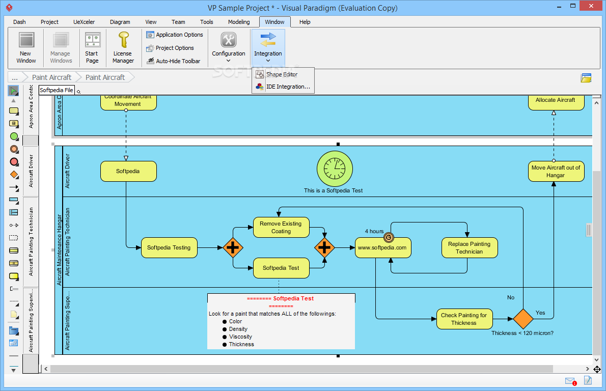
Task: Open the Diagram menu tab
Action: point(120,22)
